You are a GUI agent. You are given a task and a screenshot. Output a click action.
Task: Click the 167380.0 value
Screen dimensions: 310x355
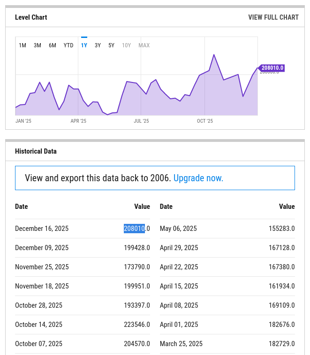coord(282,267)
